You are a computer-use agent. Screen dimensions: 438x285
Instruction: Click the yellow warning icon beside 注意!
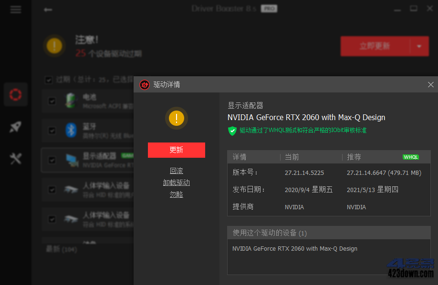pos(54,45)
